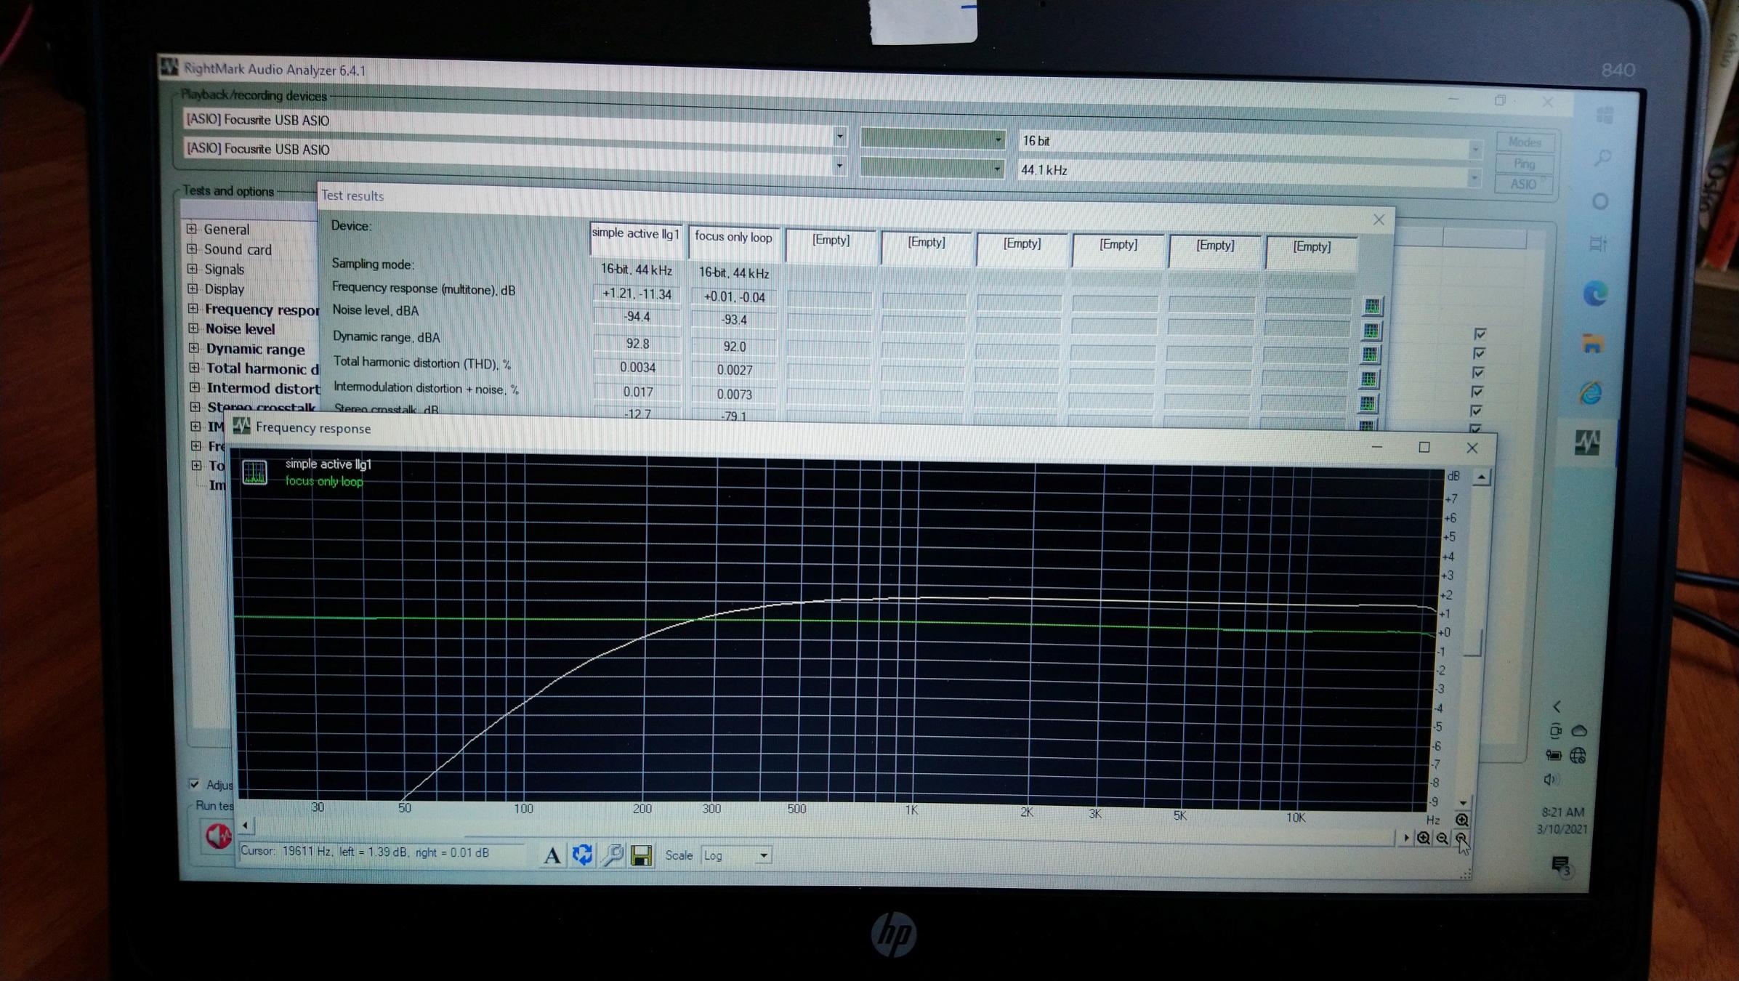Image resolution: width=1739 pixels, height=981 pixels.
Task: Toggle the topmost checkbox in right column
Action: pyautogui.click(x=1480, y=334)
